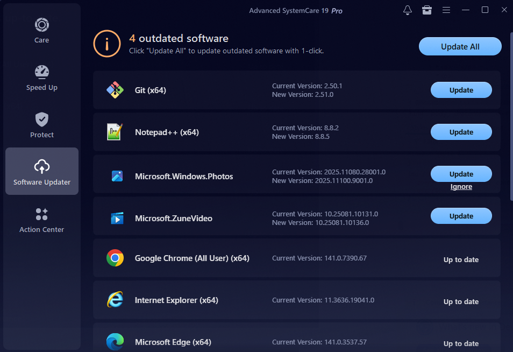Click the Update All button
The height and width of the screenshot is (352, 513).
460,46
